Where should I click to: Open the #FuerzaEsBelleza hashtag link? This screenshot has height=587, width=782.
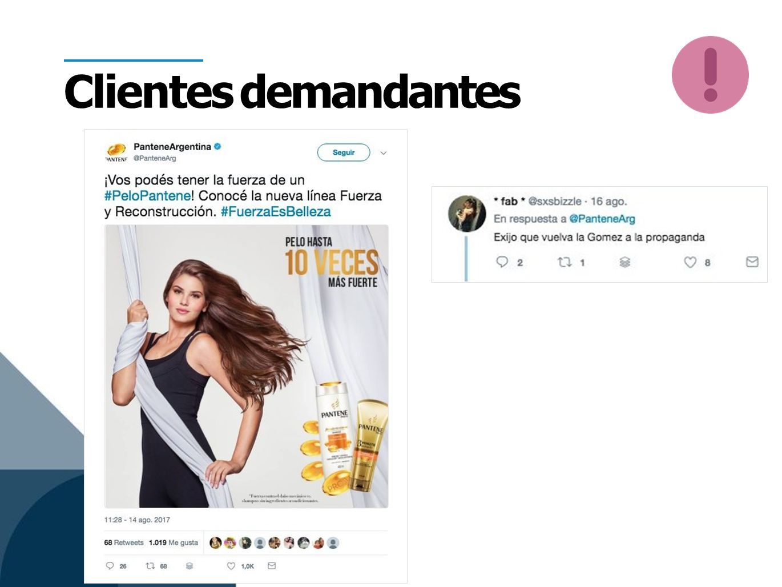coord(276,212)
